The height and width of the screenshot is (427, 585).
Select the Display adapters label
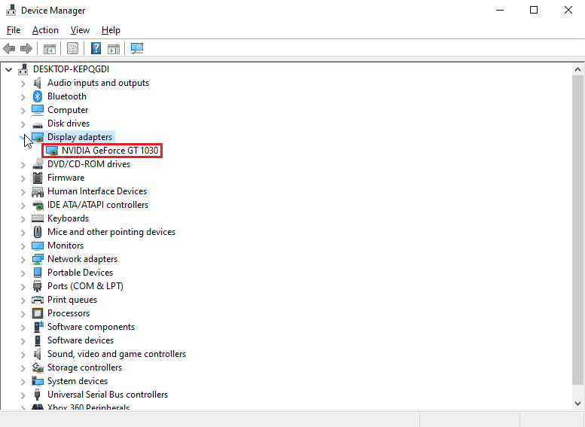pos(80,137)
